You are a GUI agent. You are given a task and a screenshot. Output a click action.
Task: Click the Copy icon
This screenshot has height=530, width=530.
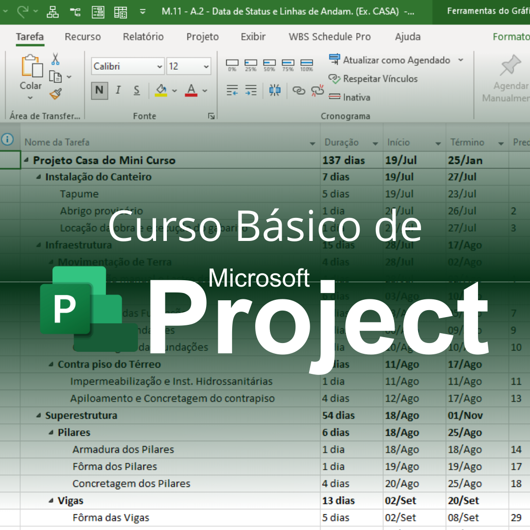point(55,77)
